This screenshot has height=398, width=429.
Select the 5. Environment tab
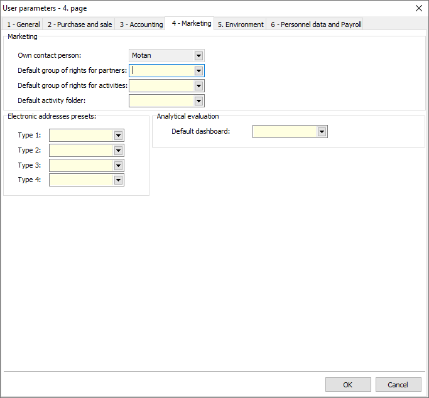point(241,24)
